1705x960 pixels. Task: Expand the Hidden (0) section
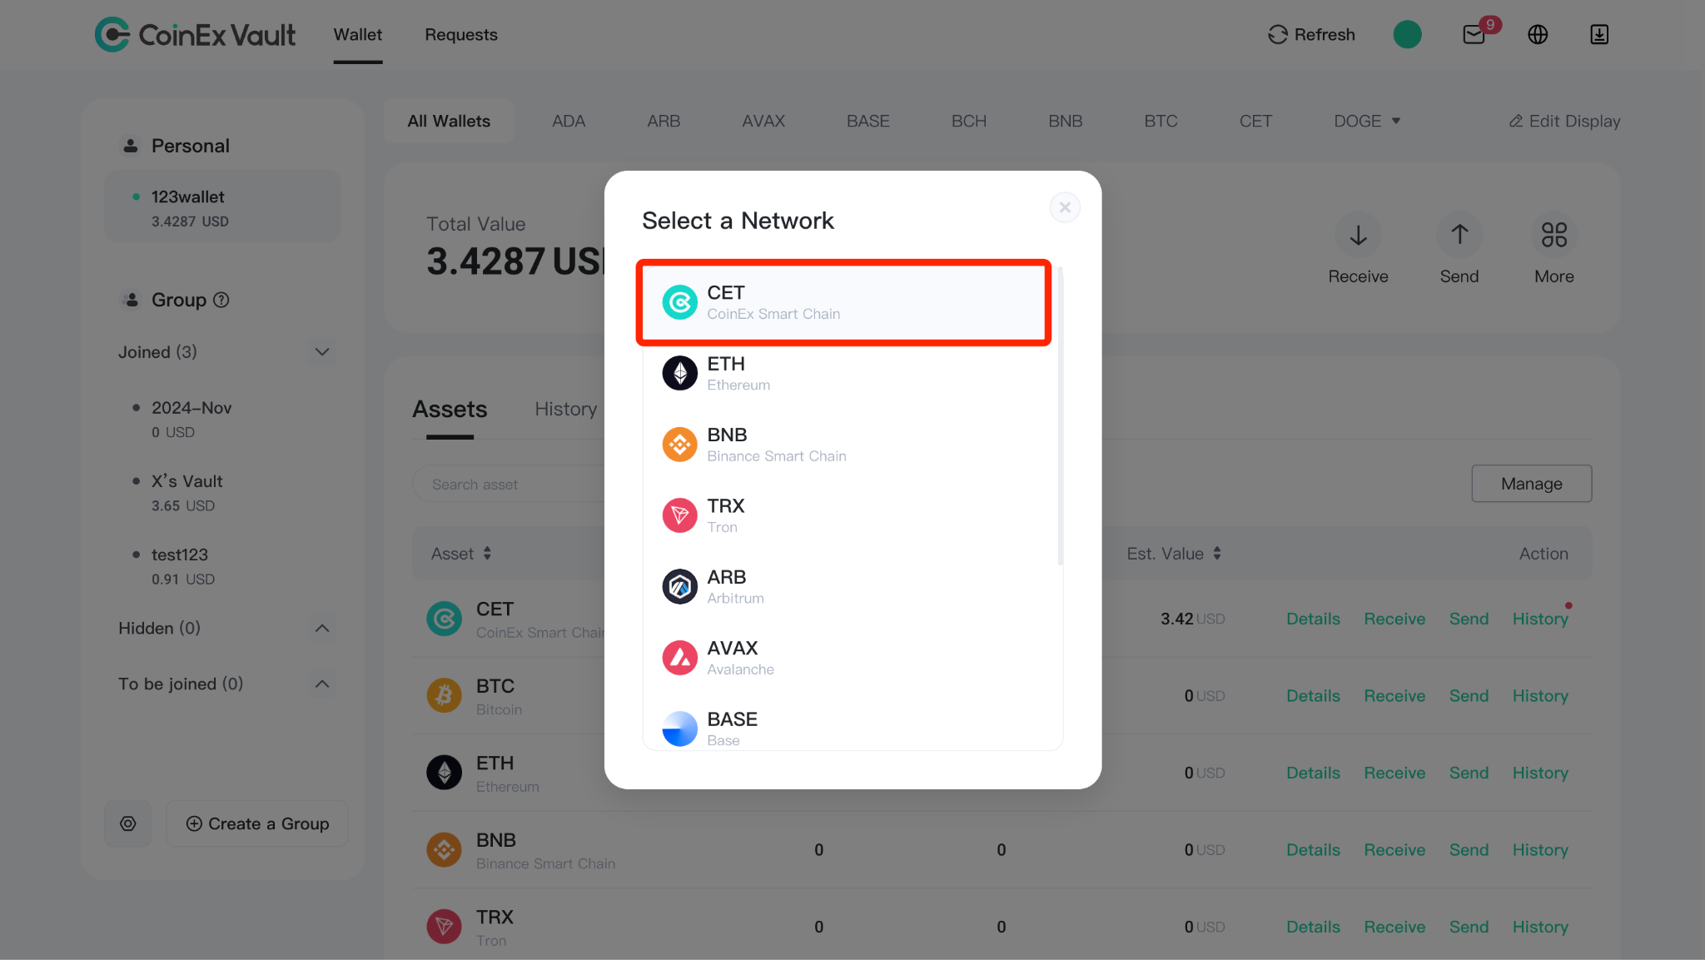point(322,628)
